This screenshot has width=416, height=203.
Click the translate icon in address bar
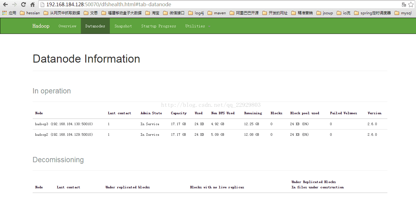tap(404, 5)
